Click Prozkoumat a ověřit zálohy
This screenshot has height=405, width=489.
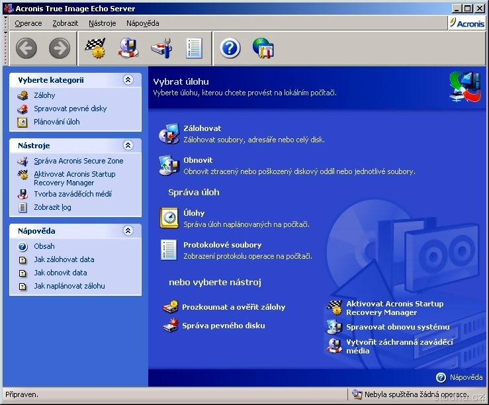click(x=234, y=307)
